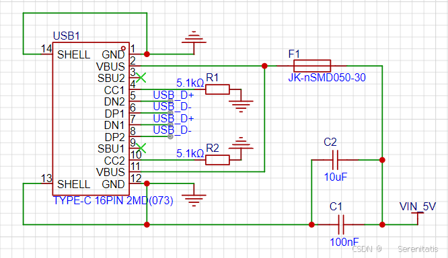448x258 pixels.
Task: Select the C1 capacitor symbol
Action: tap(341, 224)
